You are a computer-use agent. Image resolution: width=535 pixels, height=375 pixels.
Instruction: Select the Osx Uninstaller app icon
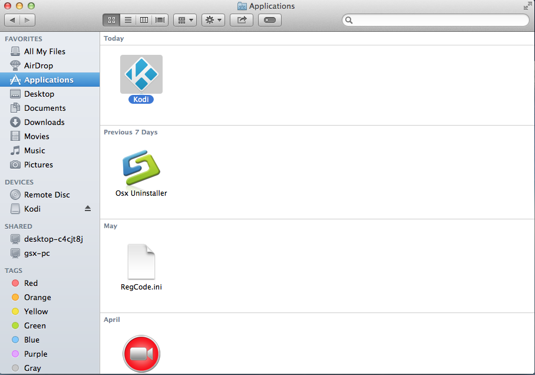[x=141, y=168]
